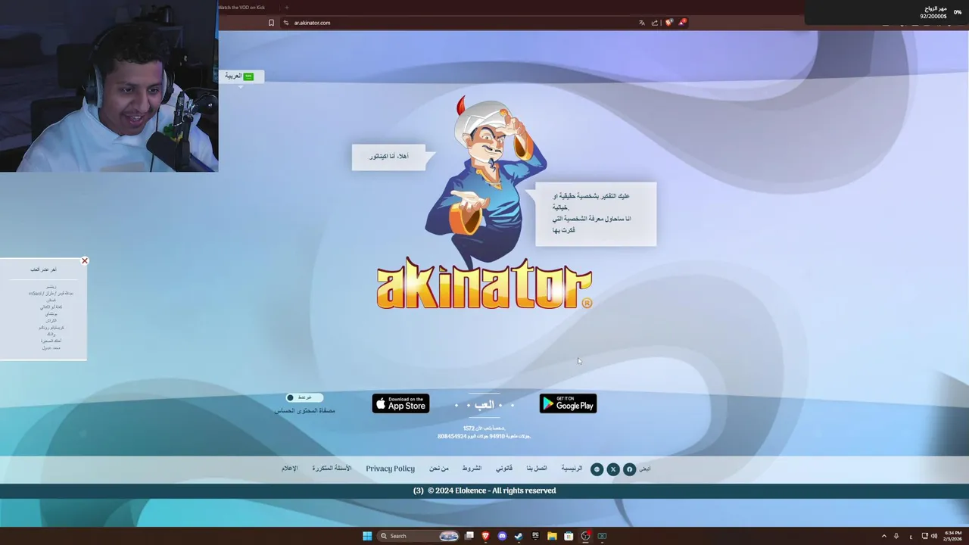Viewport: 969px width, 545px height.
Task: Open Steam from the taskbar
Action: [x=519, y=536]
